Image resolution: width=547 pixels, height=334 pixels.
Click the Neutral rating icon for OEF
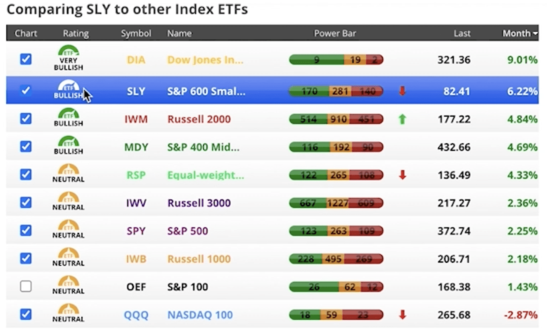click(68, 285)
